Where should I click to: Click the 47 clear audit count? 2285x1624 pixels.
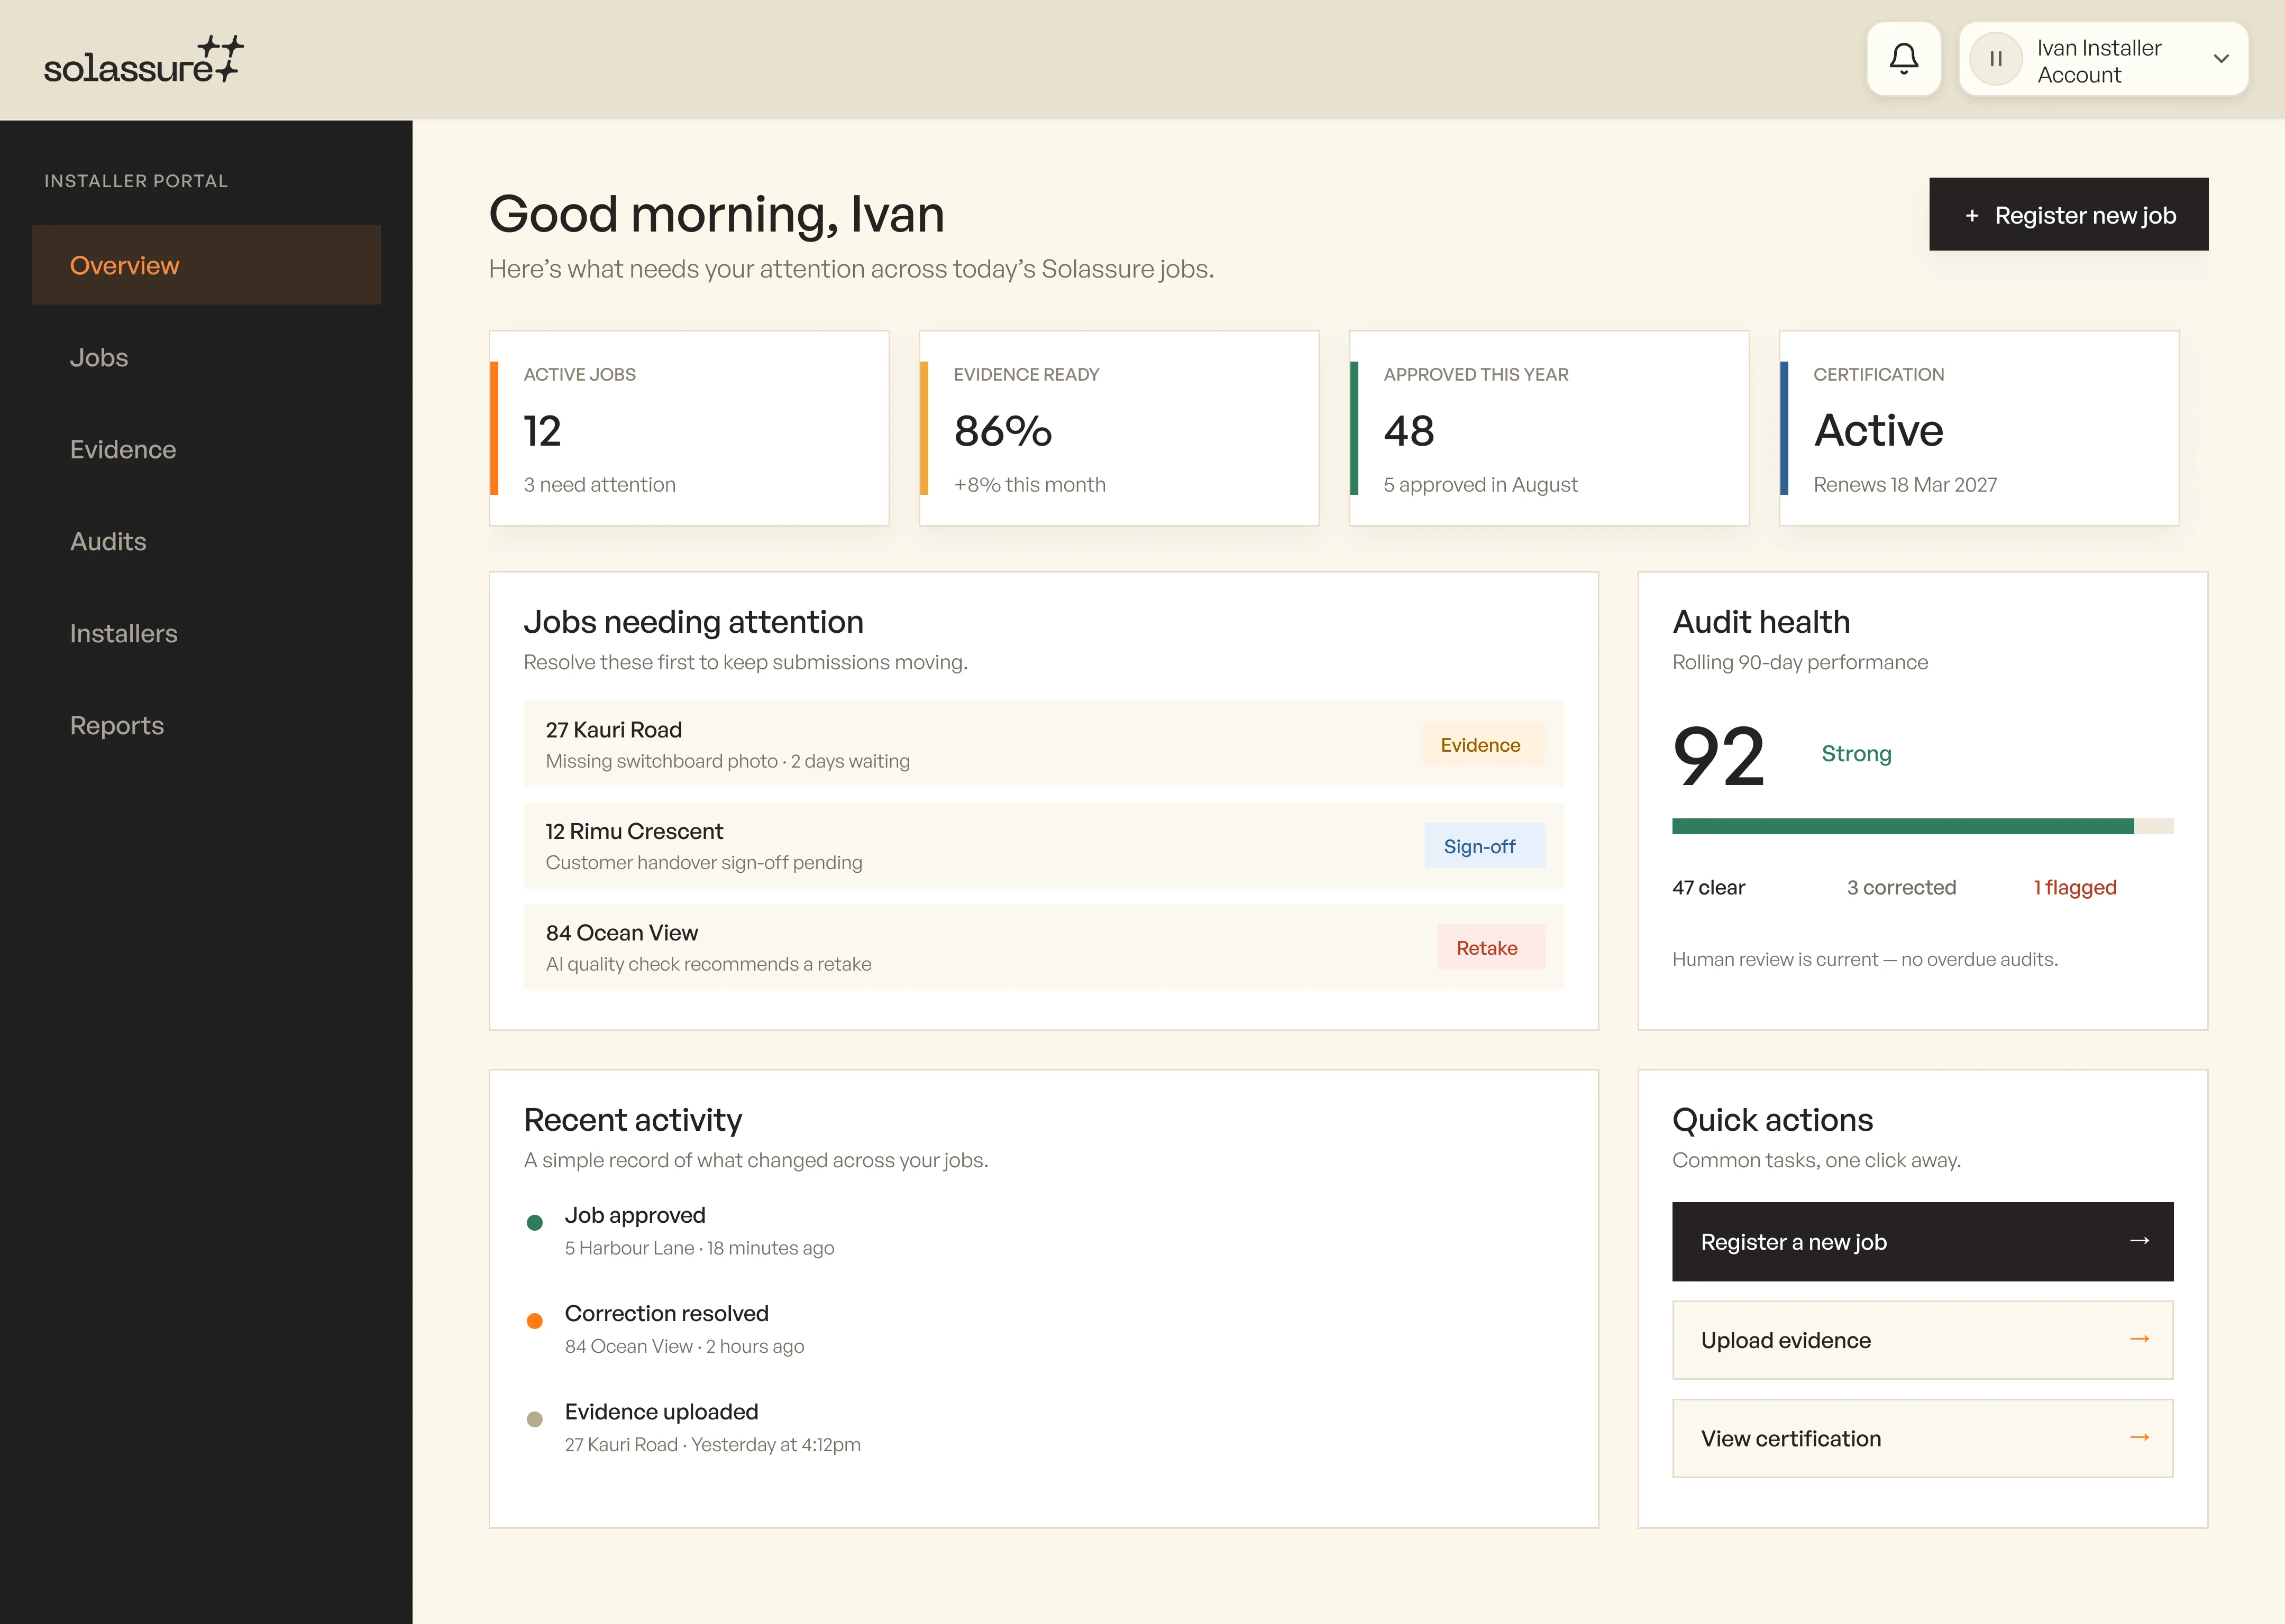[1708, 887]
